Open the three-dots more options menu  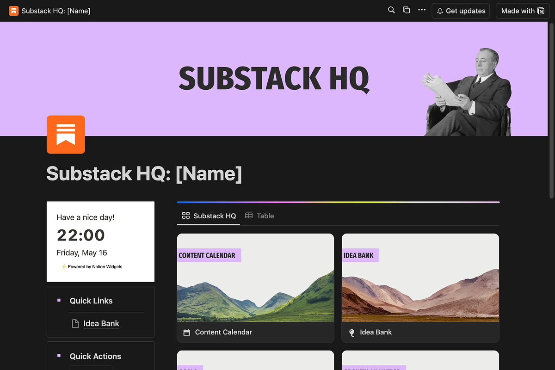422,10
